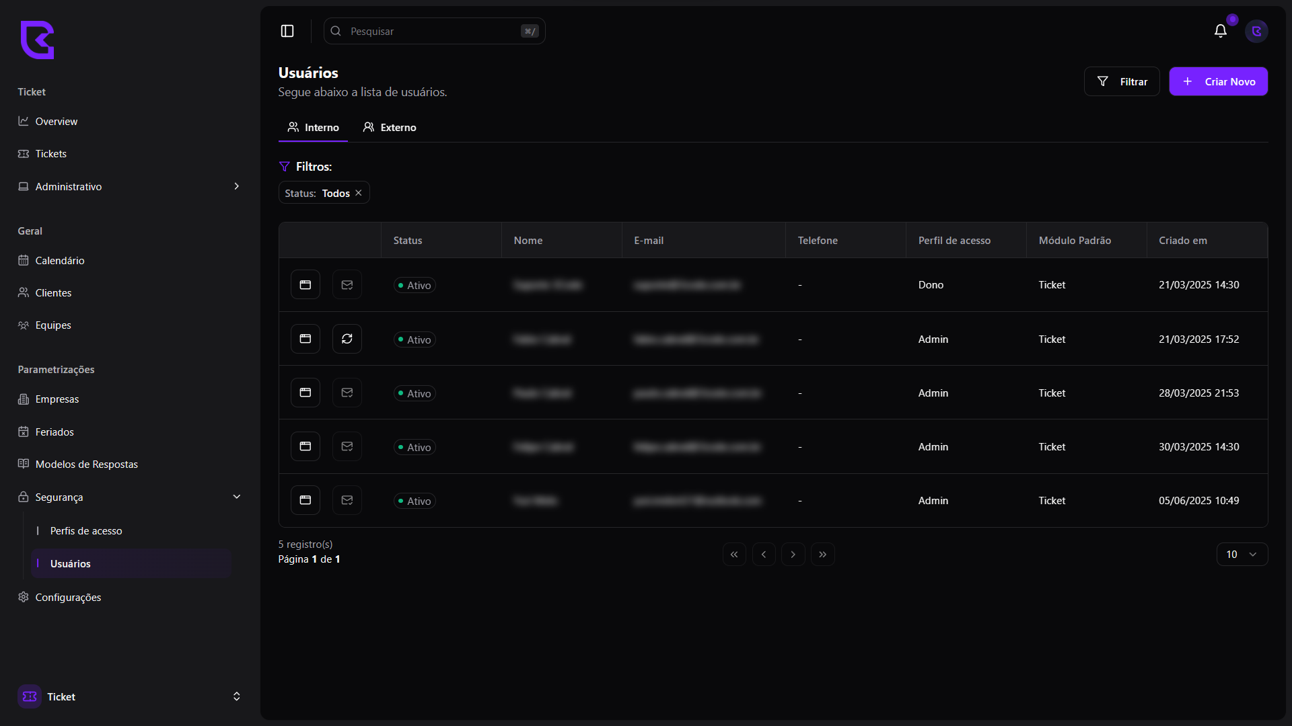Open the notifications bell
1292x726 pixels.
pyautogui.click(x=1220, y=31)
